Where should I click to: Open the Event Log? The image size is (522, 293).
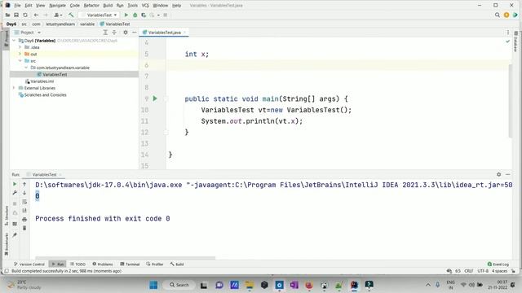click(x=498, y=264)
